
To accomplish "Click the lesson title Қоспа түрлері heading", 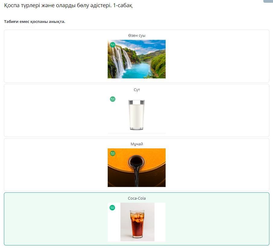I will pos(68,5).
